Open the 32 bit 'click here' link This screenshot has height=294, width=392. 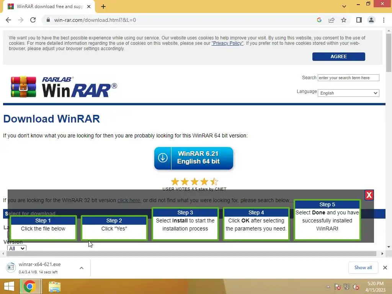pos(129,200)
